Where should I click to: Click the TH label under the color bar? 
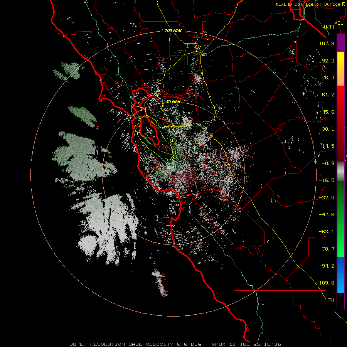[x=331, y=300]
